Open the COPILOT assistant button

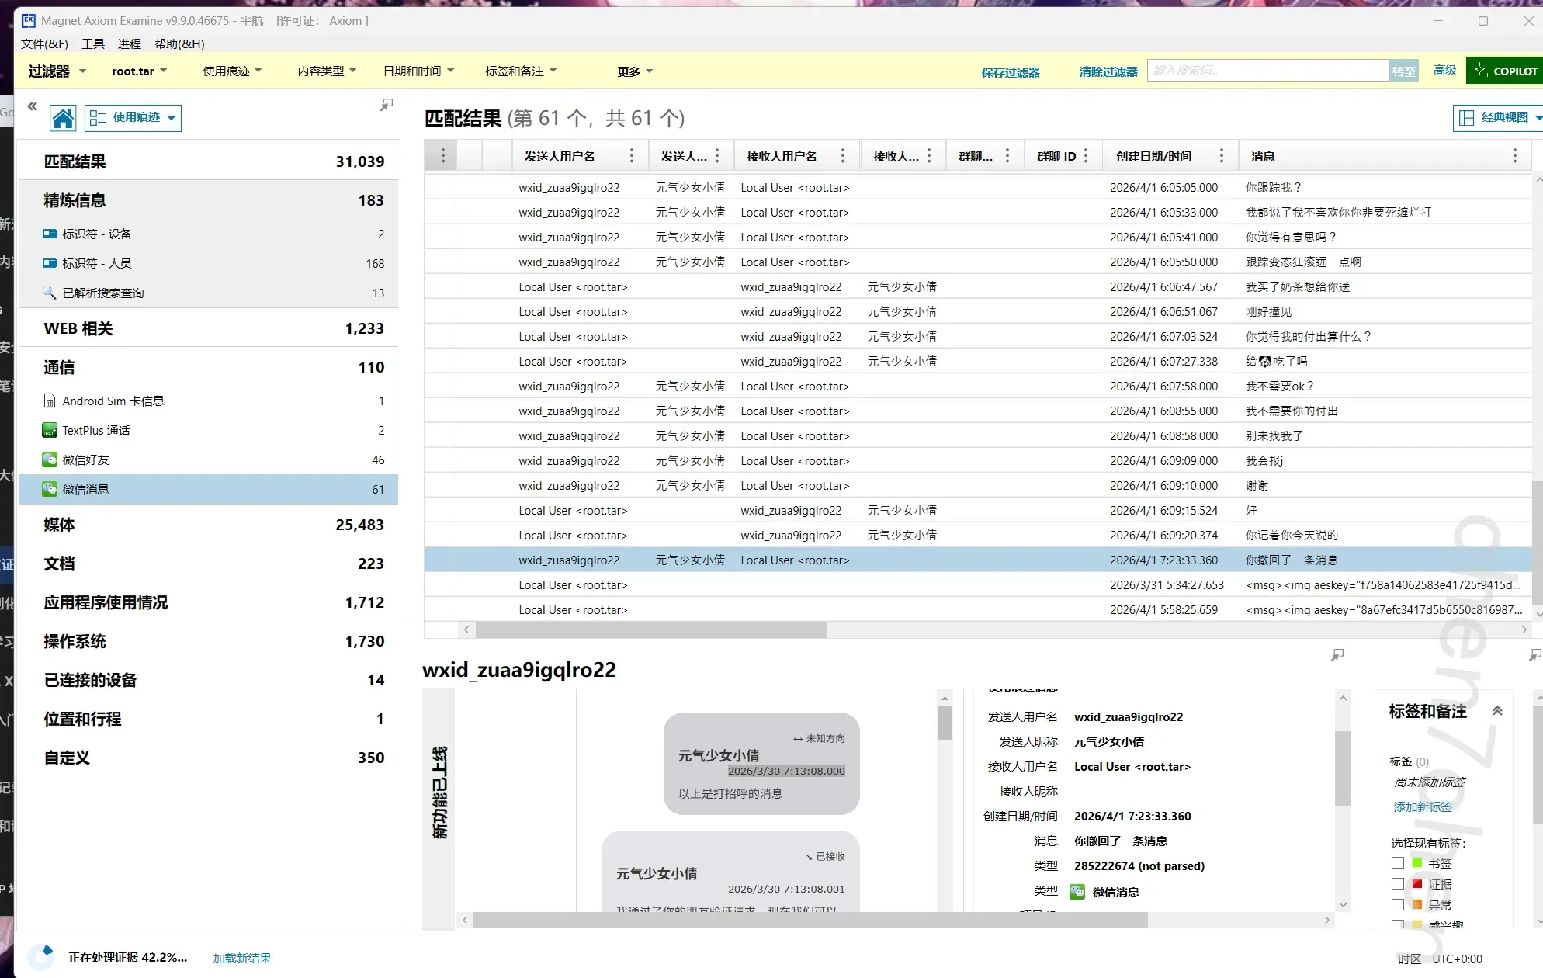coord(1504,71)
